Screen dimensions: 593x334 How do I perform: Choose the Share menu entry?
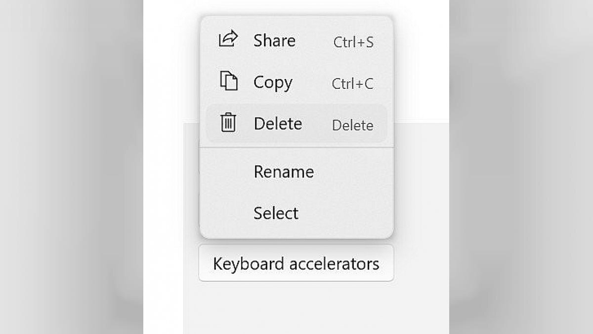(x=296, y=40)
